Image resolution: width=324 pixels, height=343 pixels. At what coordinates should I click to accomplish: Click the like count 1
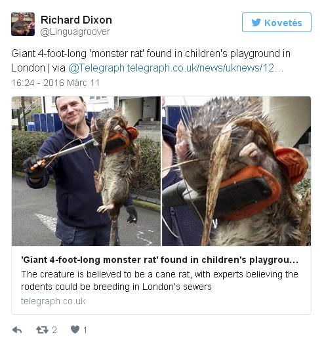85,330
